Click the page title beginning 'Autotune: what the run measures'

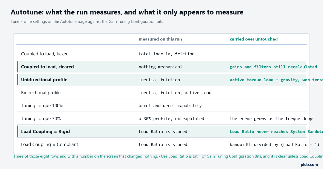click(x=127, y=12)
